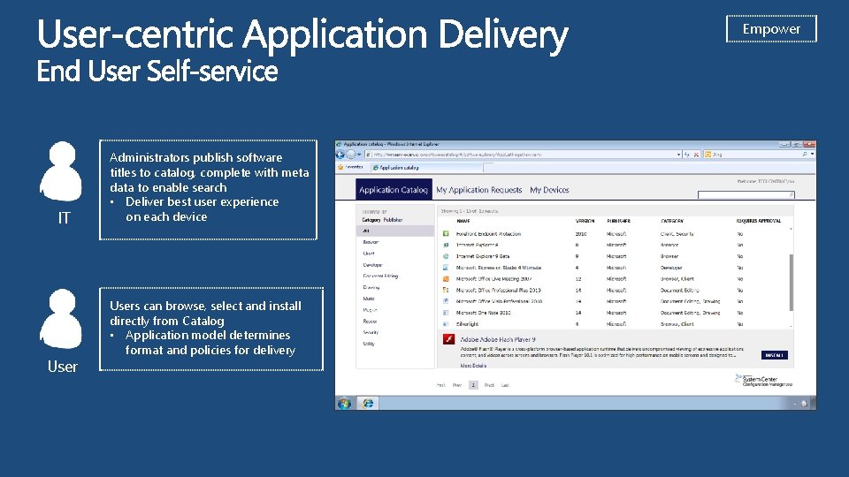849x477 pixels.
Task: Click the magnifier in the browser search box
Action: (804, 155)
